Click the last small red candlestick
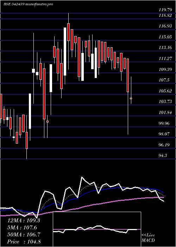Screen dimensions: 176x247 [x=131, y=98]
